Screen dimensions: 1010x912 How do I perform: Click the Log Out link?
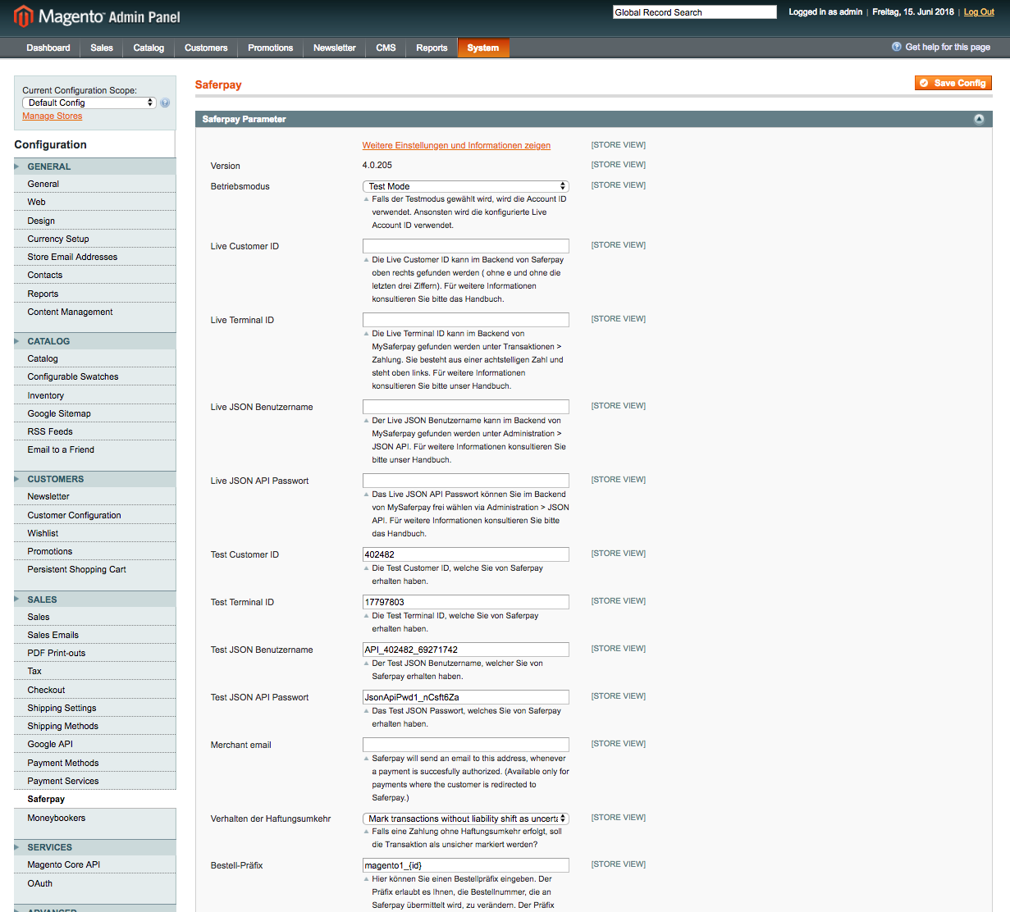979,12
